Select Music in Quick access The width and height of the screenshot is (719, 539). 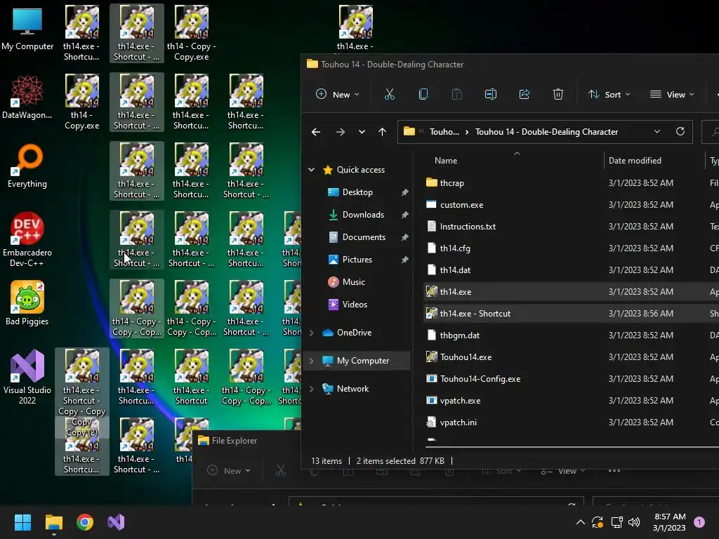(x=353, y=282)
